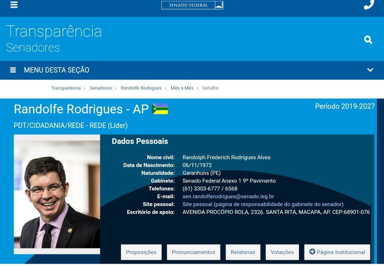This screenshot has width=384, height=266.
Task: Open the Site pessoal link
Action: [263, 204]
